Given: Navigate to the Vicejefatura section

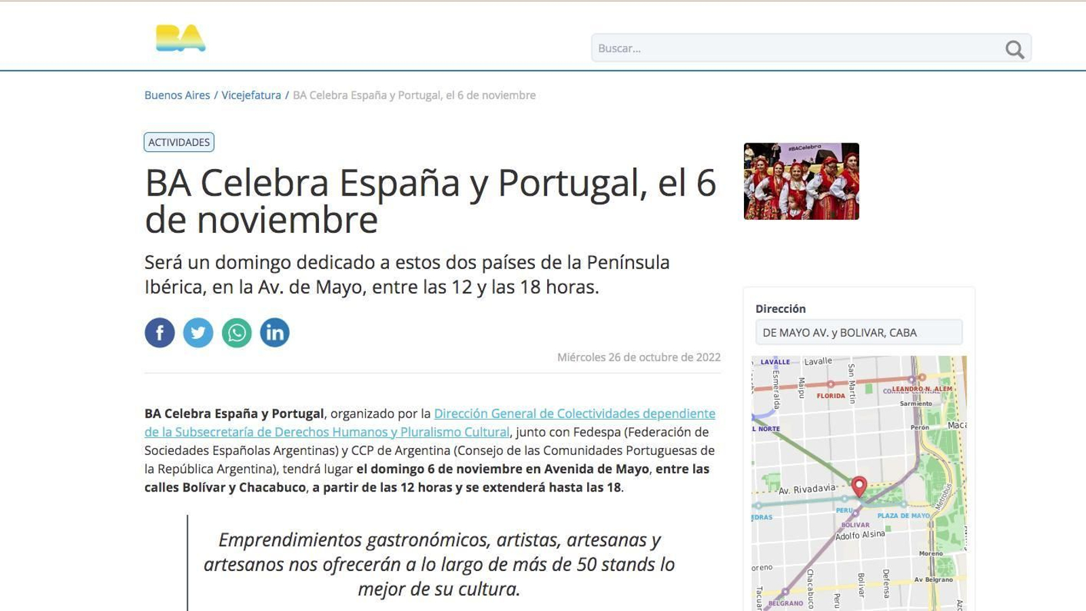Looking at the screenshot, I should pos(251,95).
